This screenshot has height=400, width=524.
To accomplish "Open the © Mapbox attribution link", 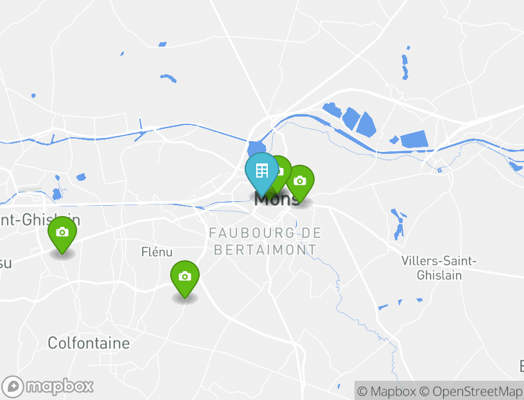I will (387, 391).
